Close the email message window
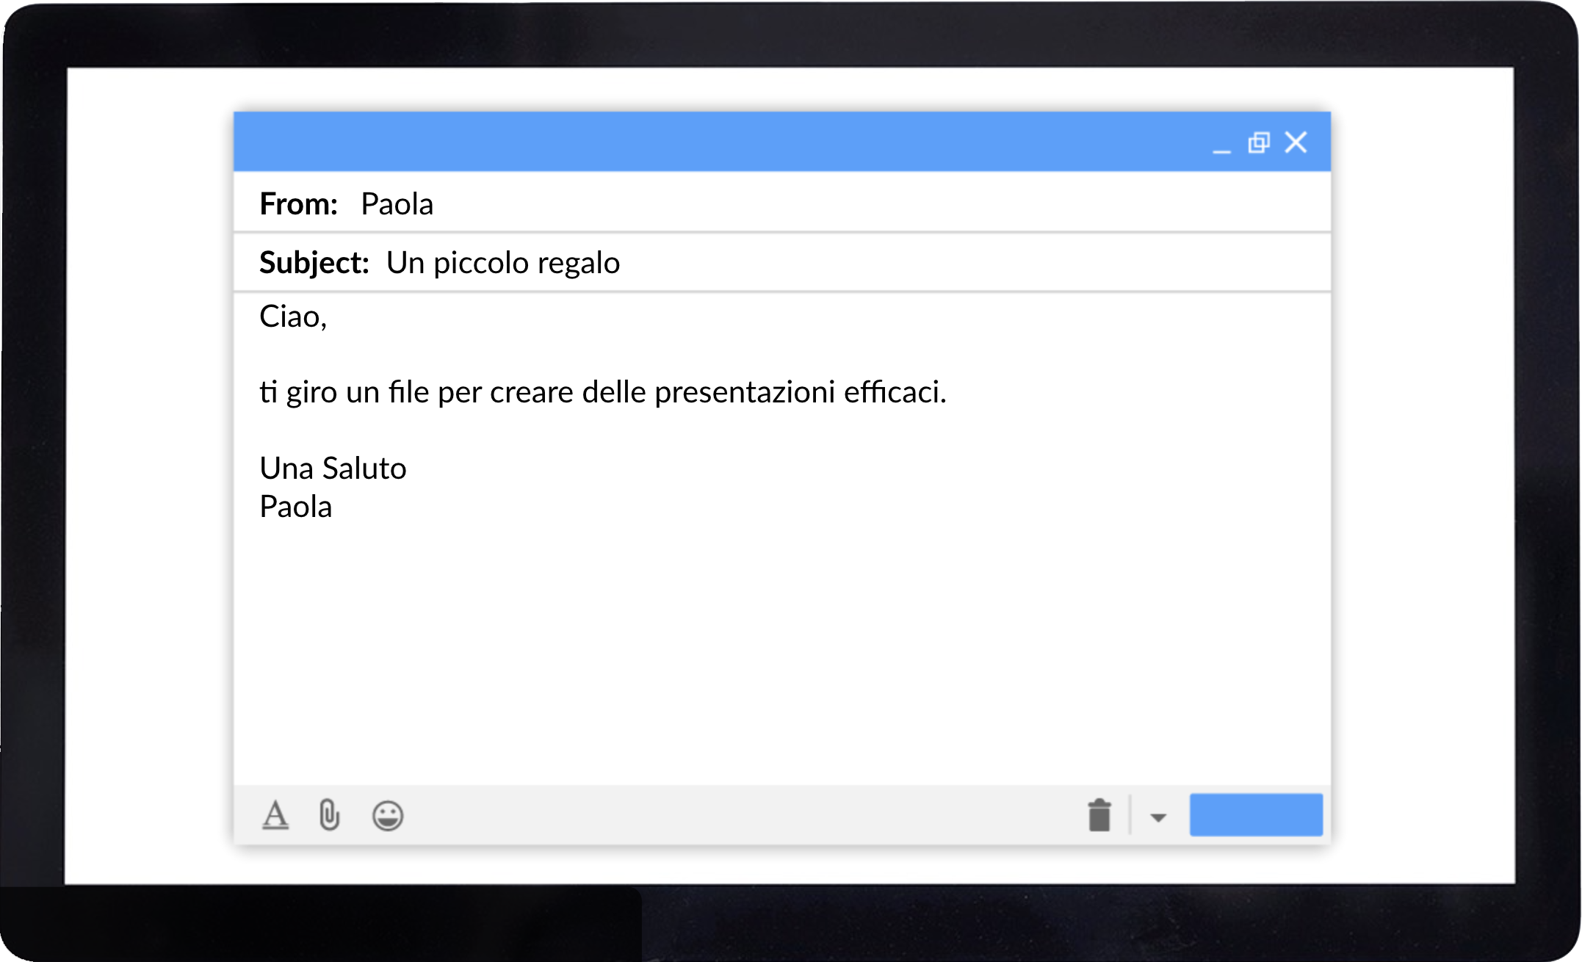 pos(1296,142)
